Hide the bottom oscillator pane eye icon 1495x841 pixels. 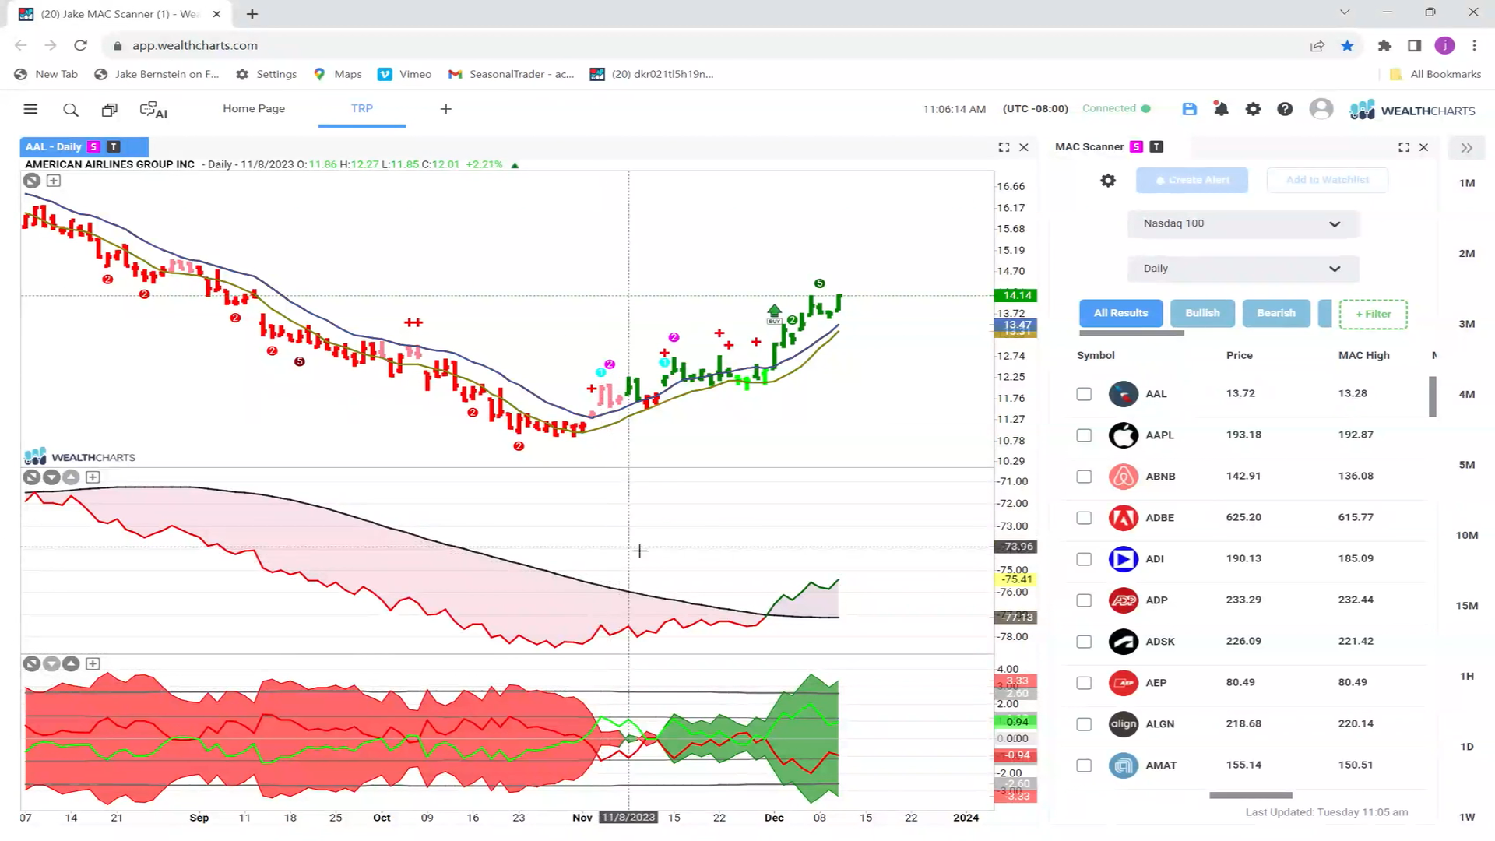pyautogui.click(x=31, y=664)
